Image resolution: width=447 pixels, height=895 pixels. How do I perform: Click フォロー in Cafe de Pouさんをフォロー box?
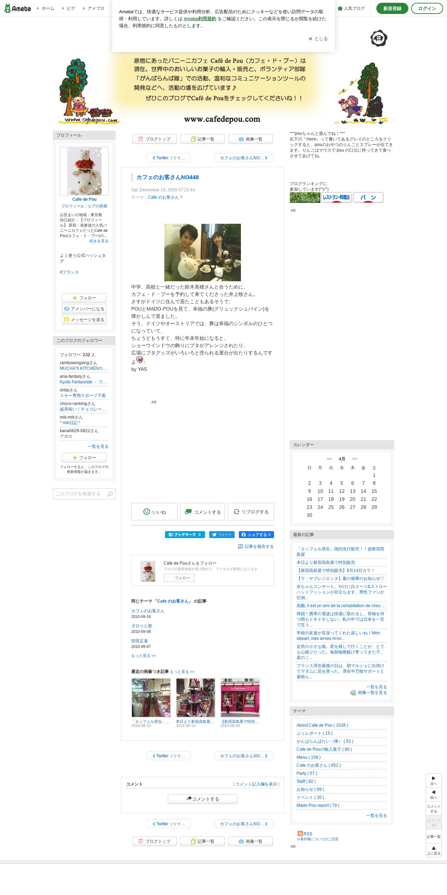(x=179, y=578)
